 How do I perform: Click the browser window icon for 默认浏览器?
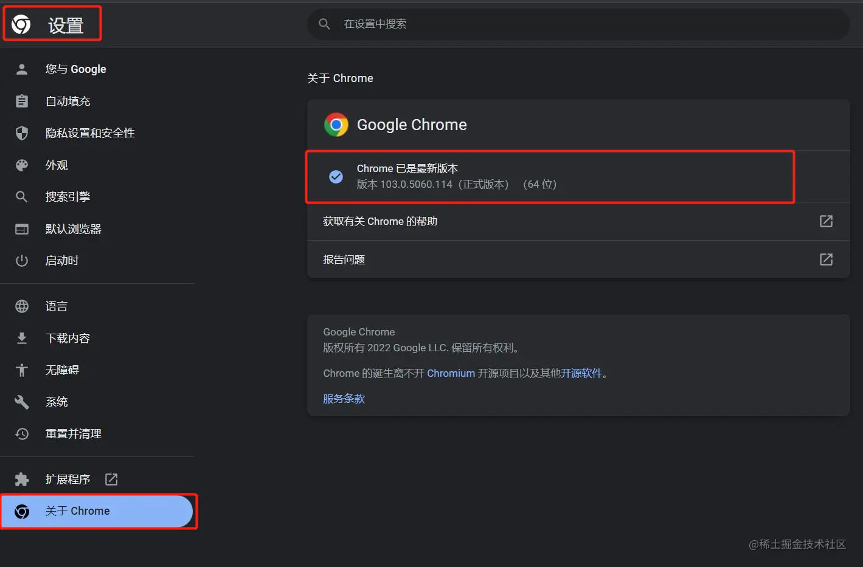[x=22, y=229]
